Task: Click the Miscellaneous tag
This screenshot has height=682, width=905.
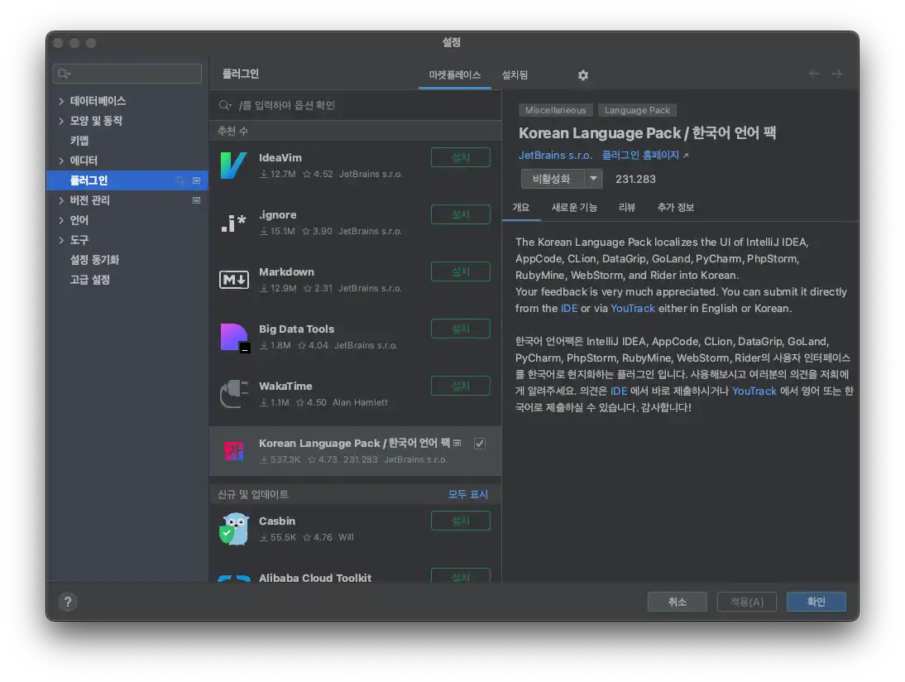Action: [555, 110]
